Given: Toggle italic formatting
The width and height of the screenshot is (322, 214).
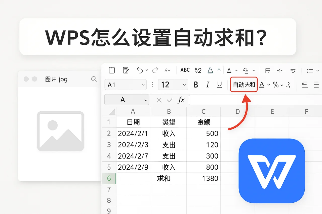Looking at the screenshot, I should [x=208, y=85].
